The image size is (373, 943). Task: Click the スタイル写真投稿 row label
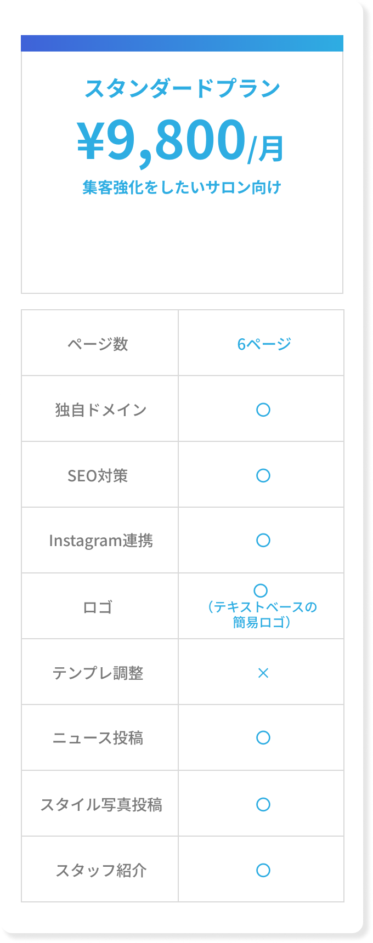[101, 804]
